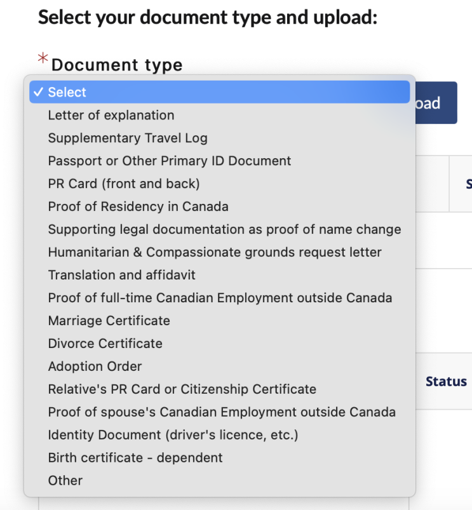Screen dimensions: 472x510
Task: Choose 'Relative's PR Card or Citizenship Certificate'
Action: pos(182,389)
